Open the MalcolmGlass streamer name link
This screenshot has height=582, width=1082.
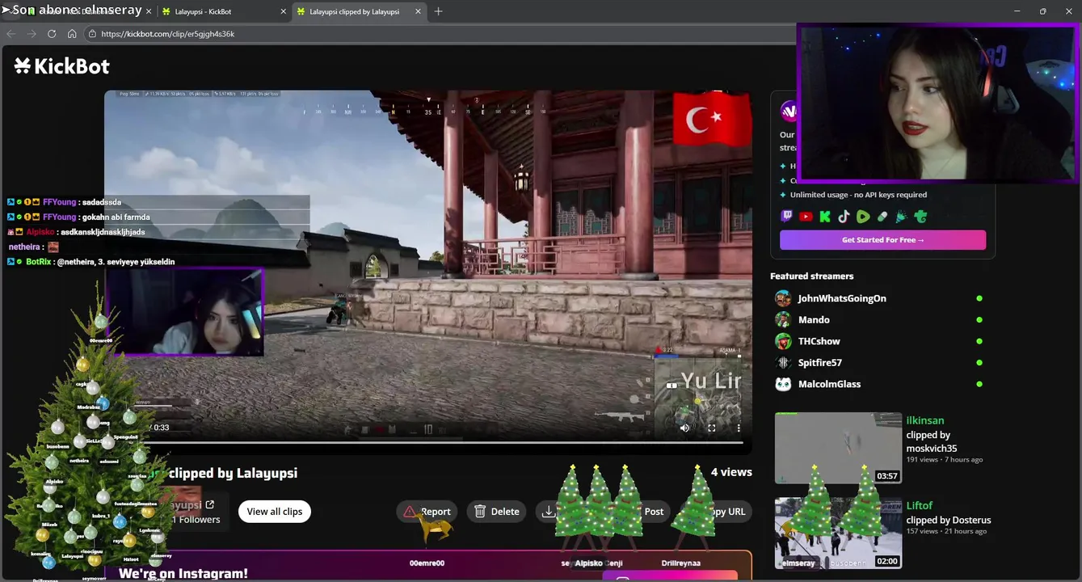pos(829,384)
